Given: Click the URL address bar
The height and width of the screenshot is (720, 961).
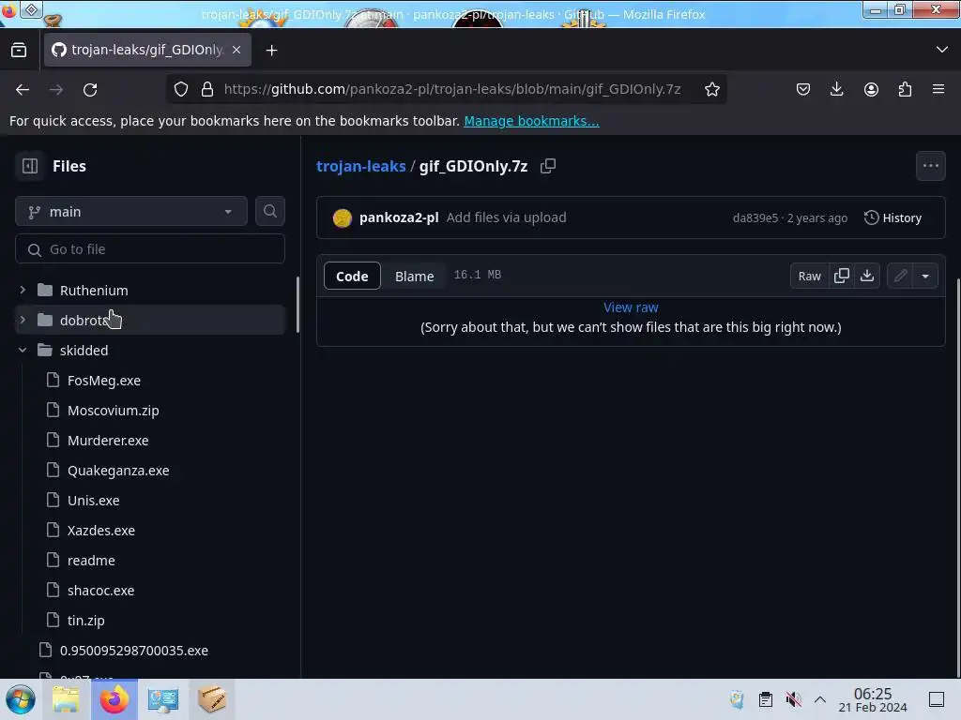Looking at the screenshot, I should [x=452, y=89].
